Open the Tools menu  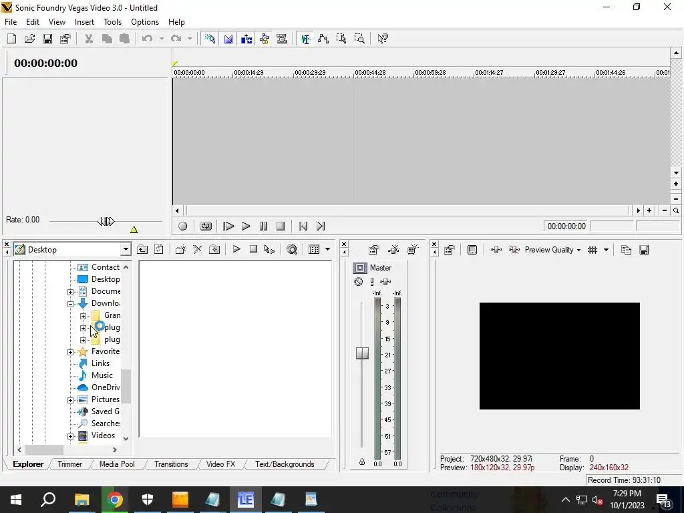(x=112, y=22)
